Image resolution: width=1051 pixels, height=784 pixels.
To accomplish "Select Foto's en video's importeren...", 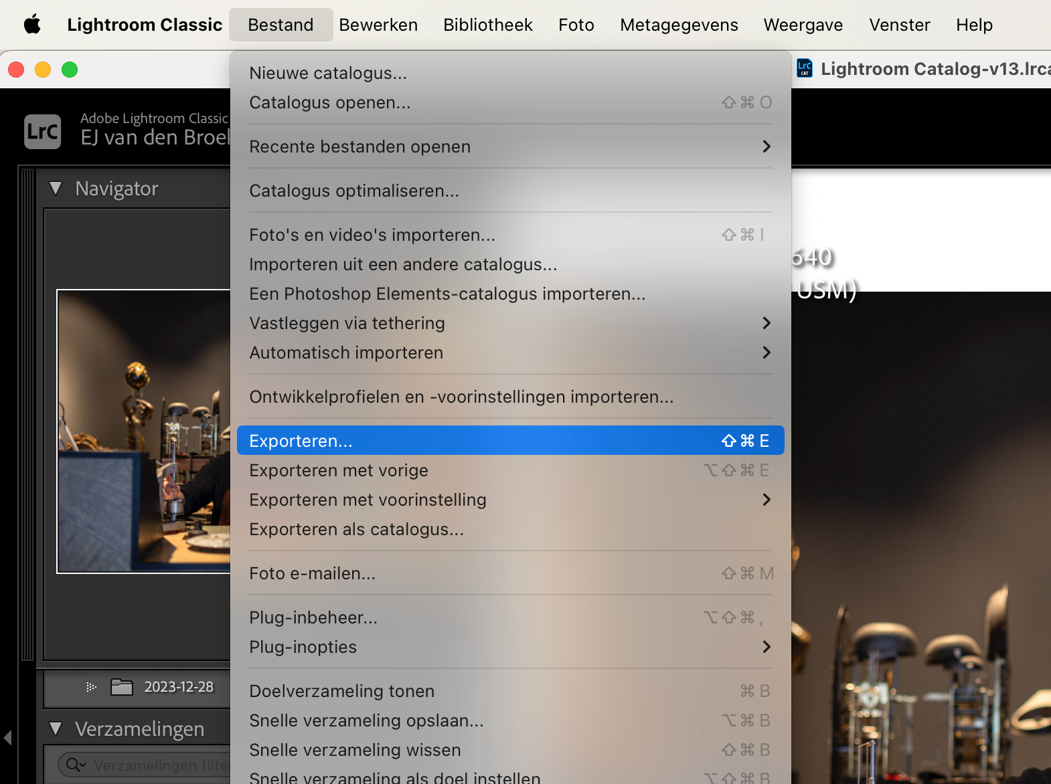I will point(510,235).
